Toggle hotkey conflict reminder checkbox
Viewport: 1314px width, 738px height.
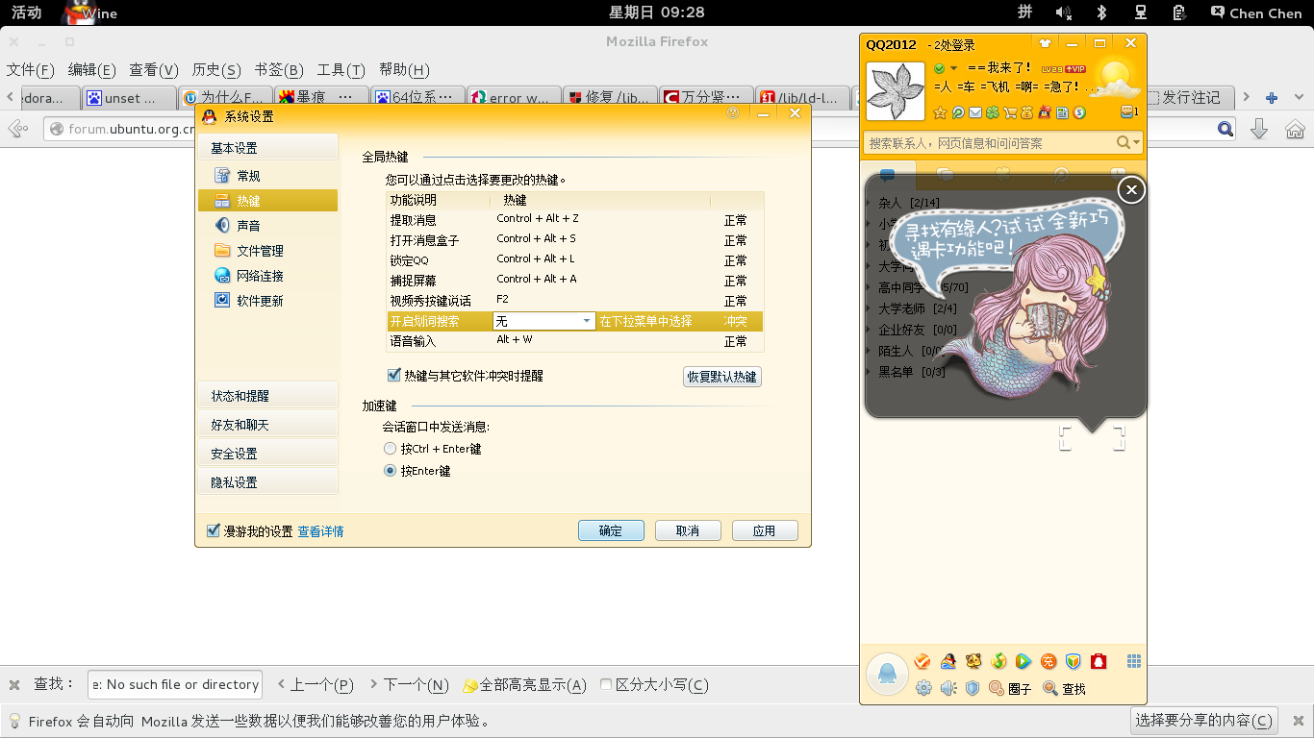pyautogui.click(x=393, y=375)
